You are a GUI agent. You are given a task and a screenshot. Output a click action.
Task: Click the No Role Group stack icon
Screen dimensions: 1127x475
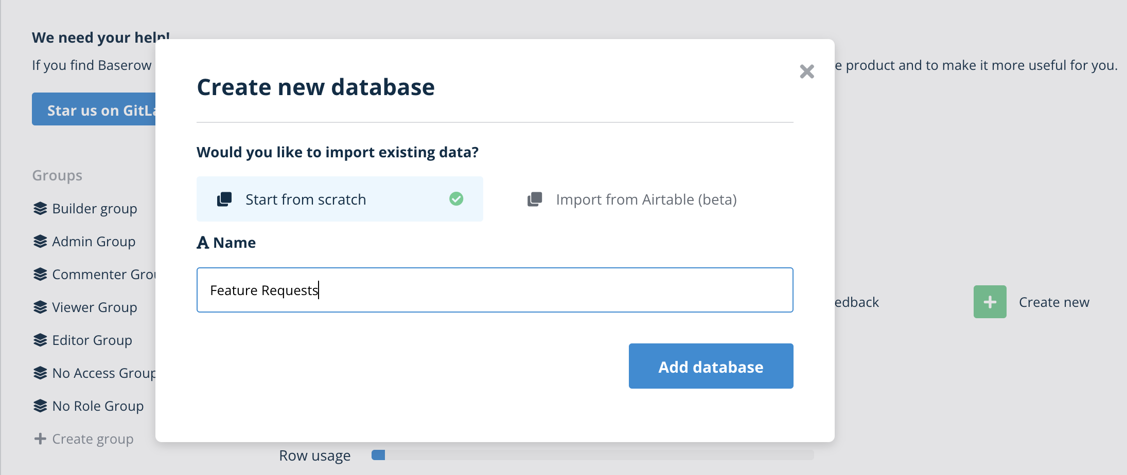tap(41, 406)
